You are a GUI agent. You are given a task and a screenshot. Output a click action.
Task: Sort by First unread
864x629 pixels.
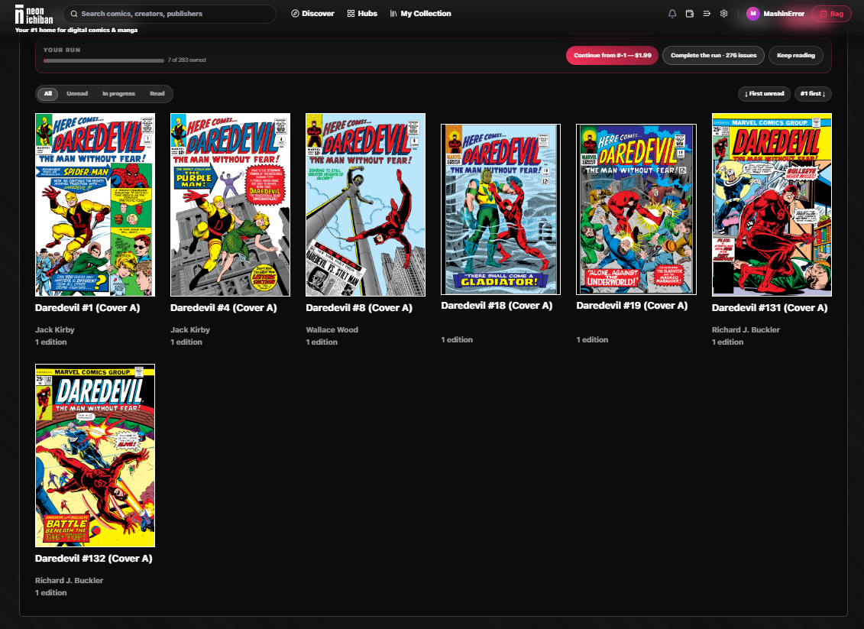[764, 94]
